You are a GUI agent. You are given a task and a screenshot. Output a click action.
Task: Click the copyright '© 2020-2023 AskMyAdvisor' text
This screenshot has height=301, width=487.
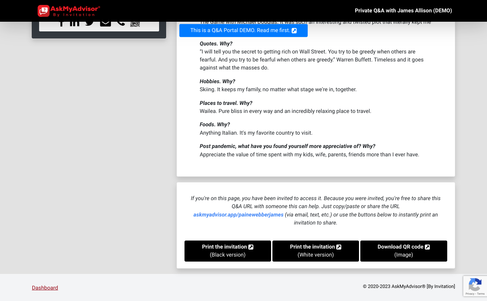click(x=409, y=286)
